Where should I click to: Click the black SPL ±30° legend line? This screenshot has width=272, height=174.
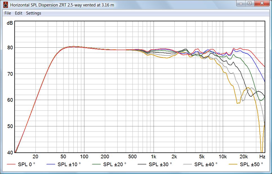(142, 164)
